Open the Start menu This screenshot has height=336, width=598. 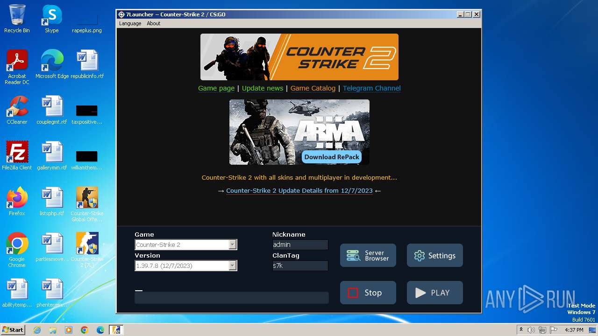[13, 330]
